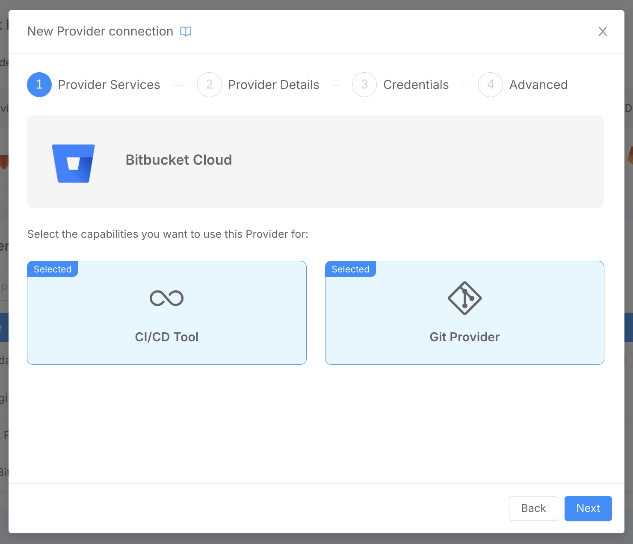The height and width of the screenshot is (544, 633).
Task: Click the Selected badge on Git Provider
Action: tap(350, 269)
